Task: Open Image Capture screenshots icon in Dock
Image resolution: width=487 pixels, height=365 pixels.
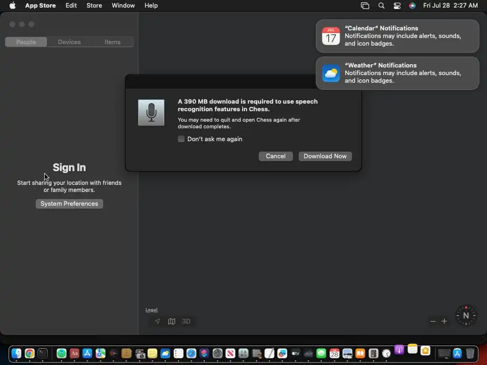Action: coord(140,353)
